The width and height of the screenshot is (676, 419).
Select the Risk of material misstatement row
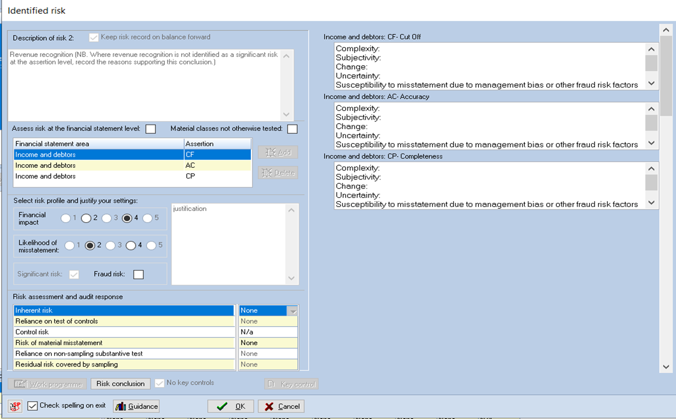click(x=124, y=343)
